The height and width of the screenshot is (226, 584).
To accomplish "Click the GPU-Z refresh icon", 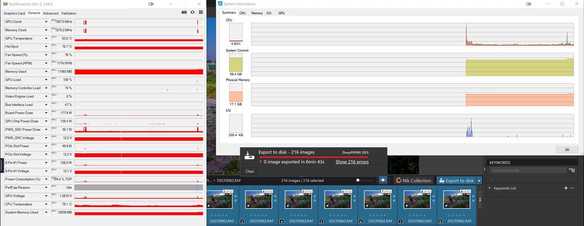I will coord(193,12).
